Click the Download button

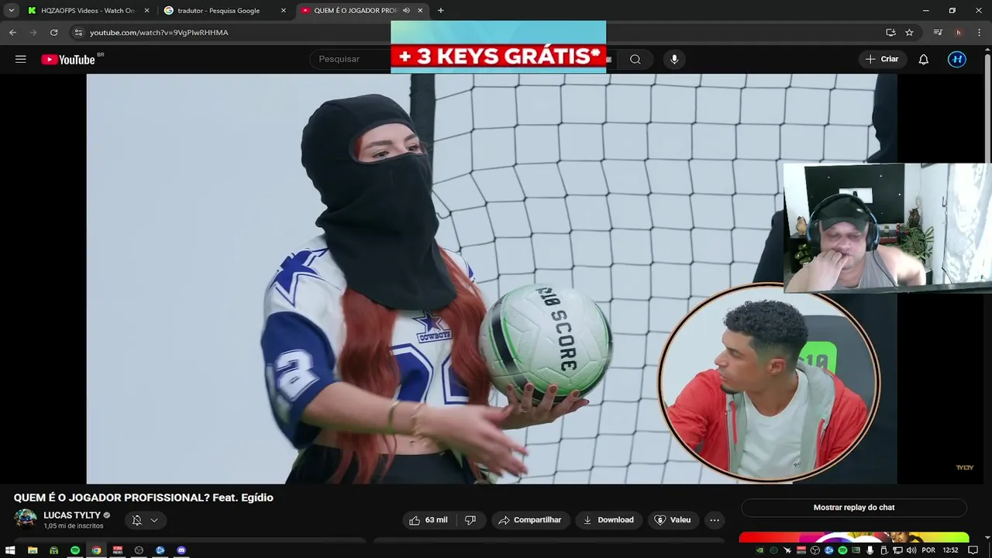(x=608, y=520)
